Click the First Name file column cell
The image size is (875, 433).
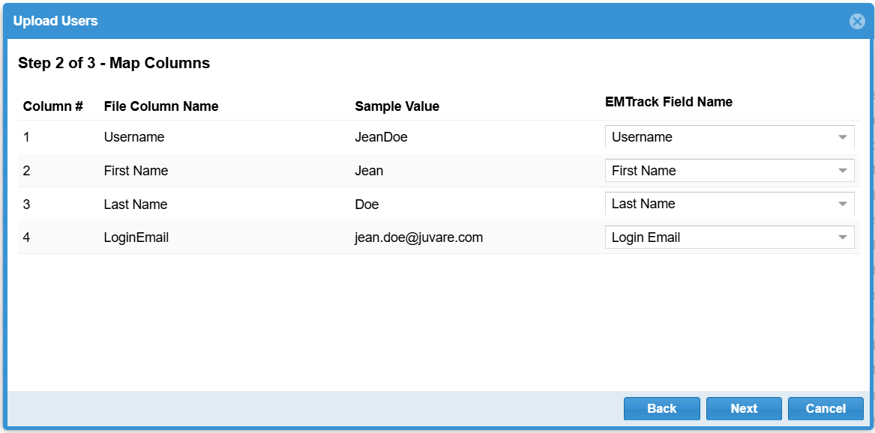[136, 171]
